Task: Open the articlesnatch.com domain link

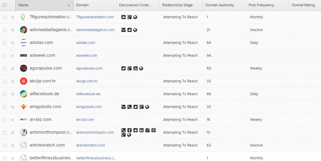Action: pos(91,145)
